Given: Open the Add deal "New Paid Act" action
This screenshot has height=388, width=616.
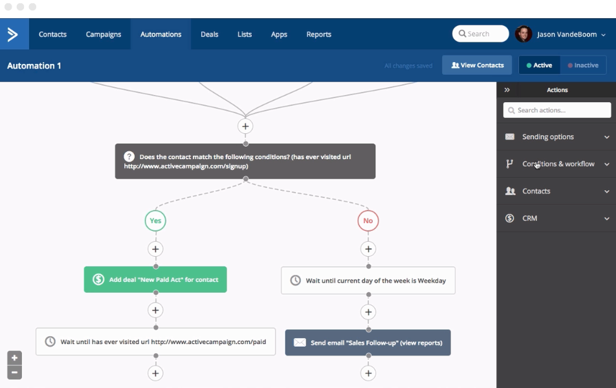Looking at the screenshot, I should coord(155,279).
